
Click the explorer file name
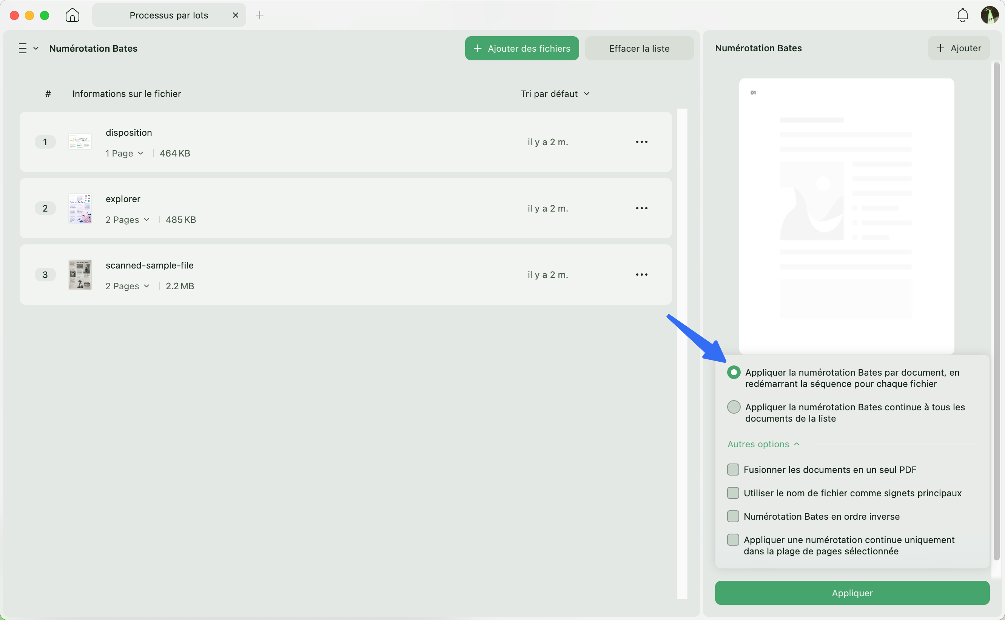(123, 199)
